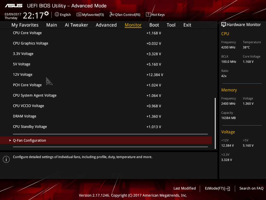The image size is (266, 200).
Task: Open the Ai Tweaker tab
Action: (76, 25)
